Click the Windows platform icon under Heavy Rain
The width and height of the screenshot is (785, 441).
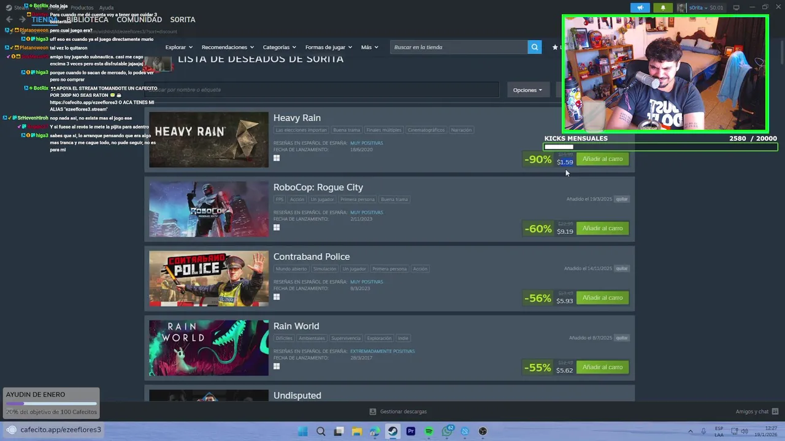pyautogui.click(x=277, y=158)
